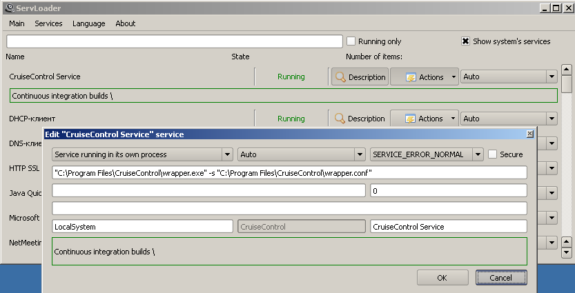The height and width of the screenshot is (293, 575).
Task: Uncheck Show system's services checkbox
Action: (465, 41)
